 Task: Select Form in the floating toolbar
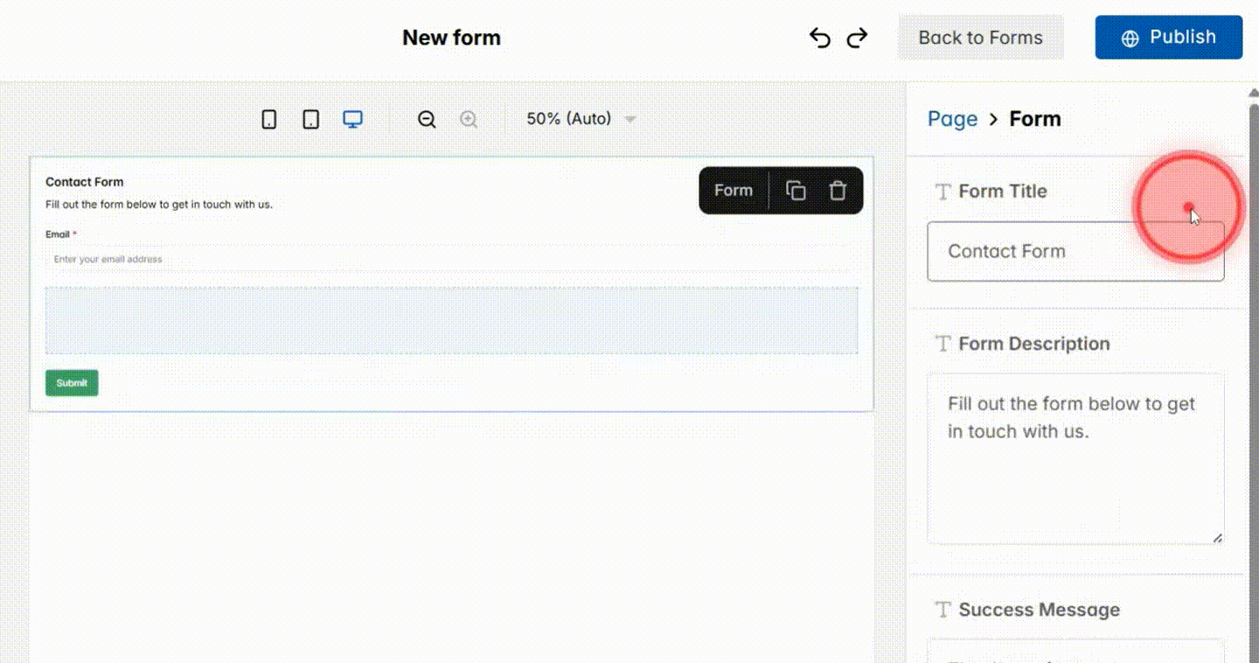733,190
